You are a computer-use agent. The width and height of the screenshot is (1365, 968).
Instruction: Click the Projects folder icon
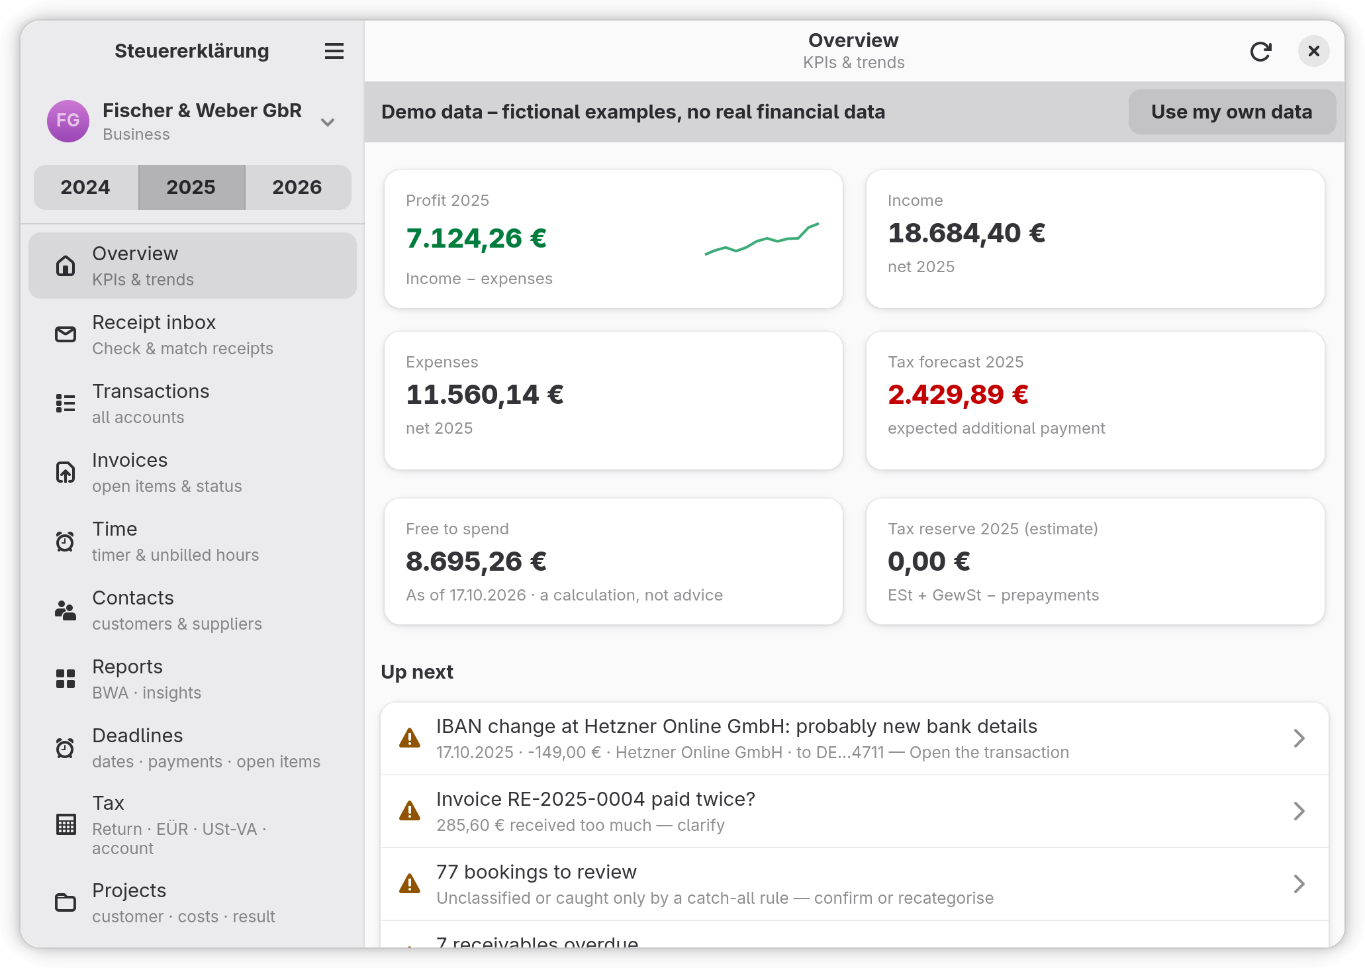point(66,902)
